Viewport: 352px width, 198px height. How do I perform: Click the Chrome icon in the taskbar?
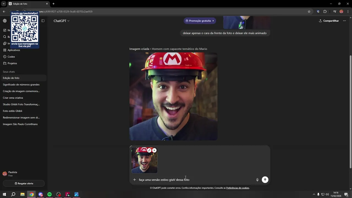32,194
